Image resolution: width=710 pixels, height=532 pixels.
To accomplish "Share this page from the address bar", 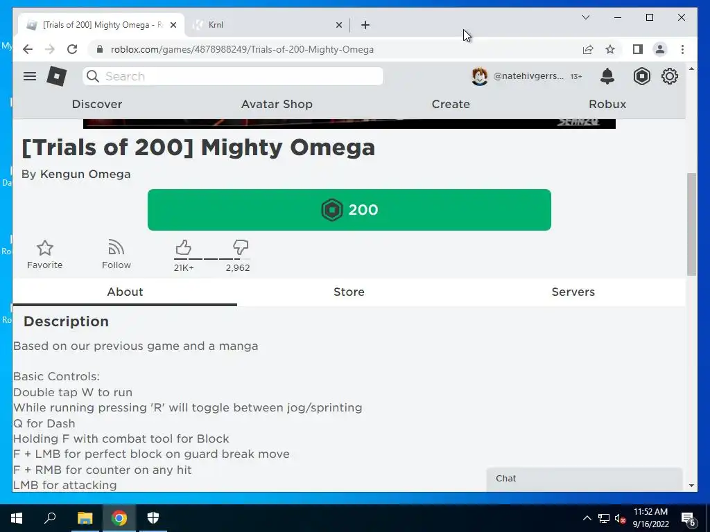I will click(588, 49).
